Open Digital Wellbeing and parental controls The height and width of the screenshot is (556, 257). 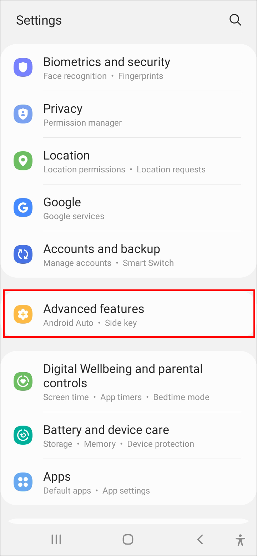tap(128, 381)
